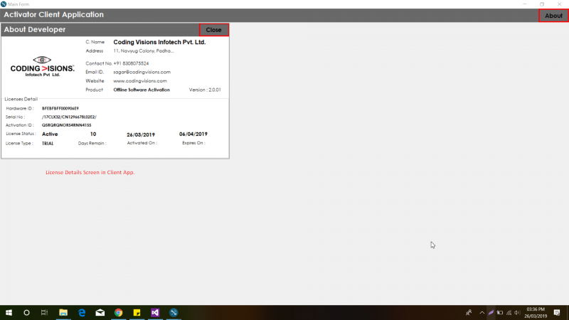Click the License Status value Active
The image size is (569, 320).
[50, 134]
